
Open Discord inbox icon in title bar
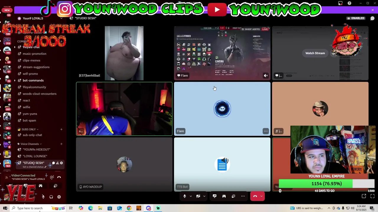[340, 3]
